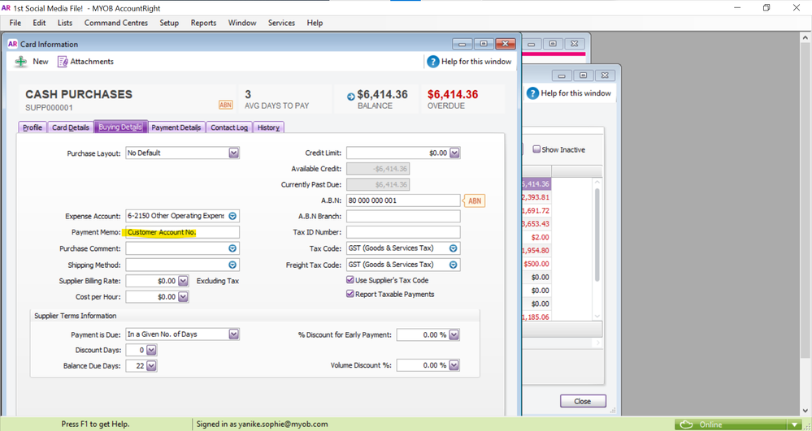Screen dimensions: 812x431
Task: Switch to the Contact Log tab
Action: click(228, 127)
